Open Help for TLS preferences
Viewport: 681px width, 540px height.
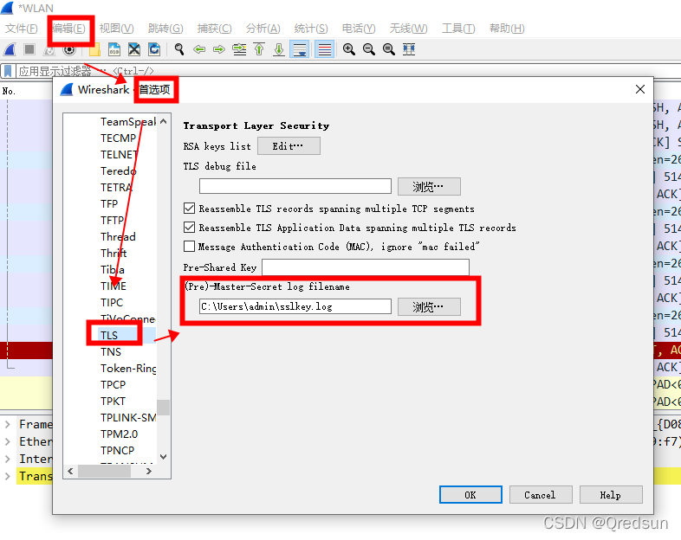point(611,495)
